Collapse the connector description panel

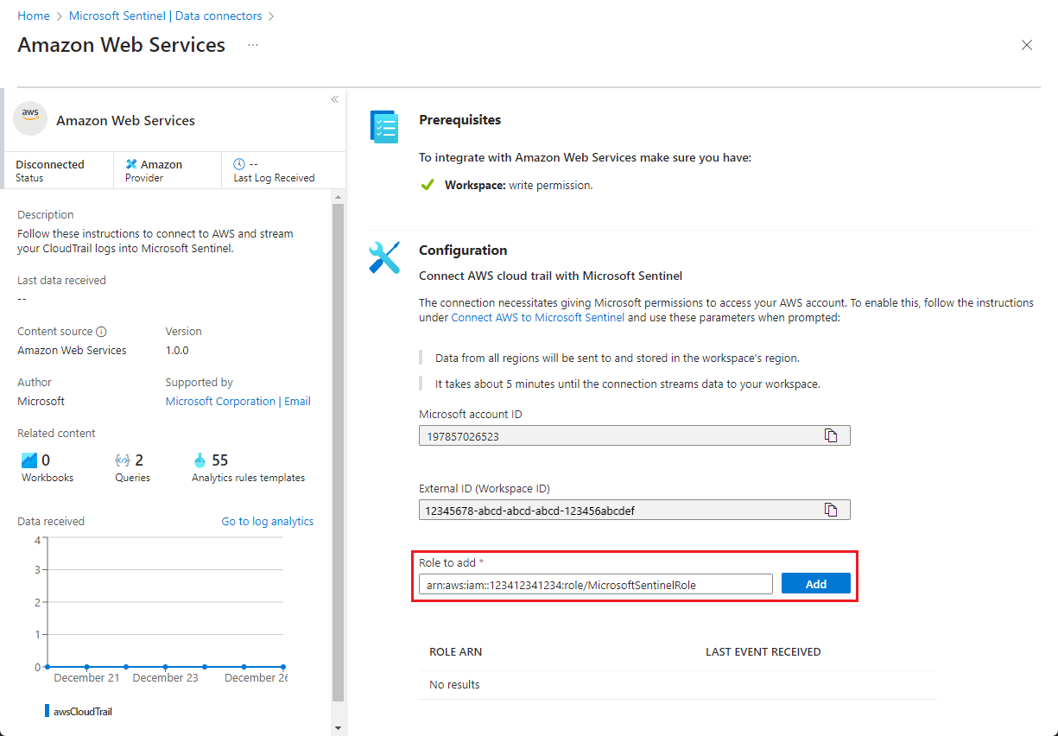point(335,98)
